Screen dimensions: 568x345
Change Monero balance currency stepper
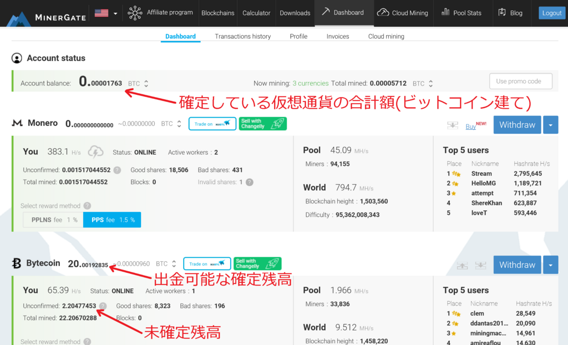179,124
